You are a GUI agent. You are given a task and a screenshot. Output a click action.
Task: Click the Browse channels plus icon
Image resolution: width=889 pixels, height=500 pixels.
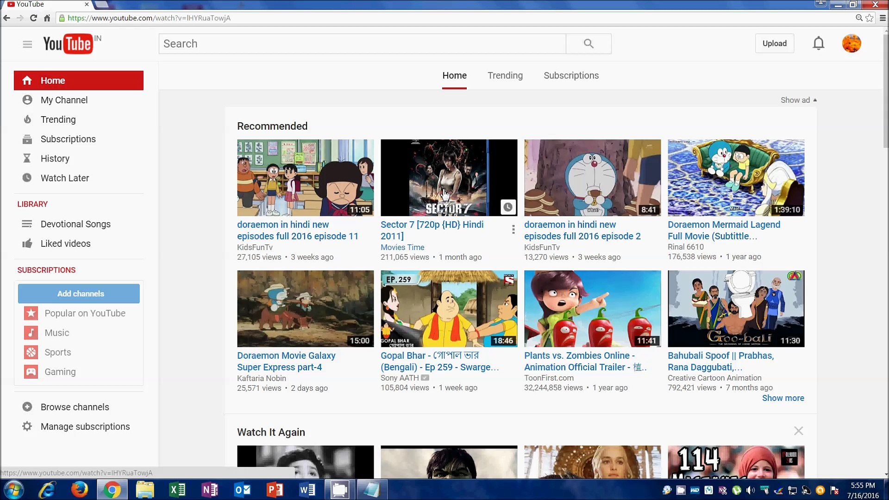27,407
